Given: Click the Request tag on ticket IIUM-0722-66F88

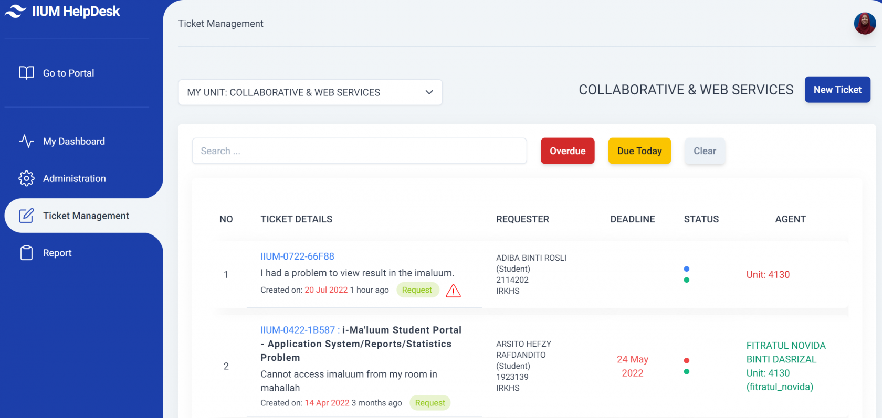Looking at the screenshot, I should pyautogui.click(x=417, y=290).
